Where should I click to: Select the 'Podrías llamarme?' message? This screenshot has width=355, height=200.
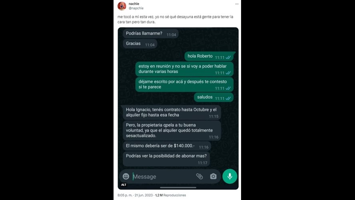(x=151, y=34)
